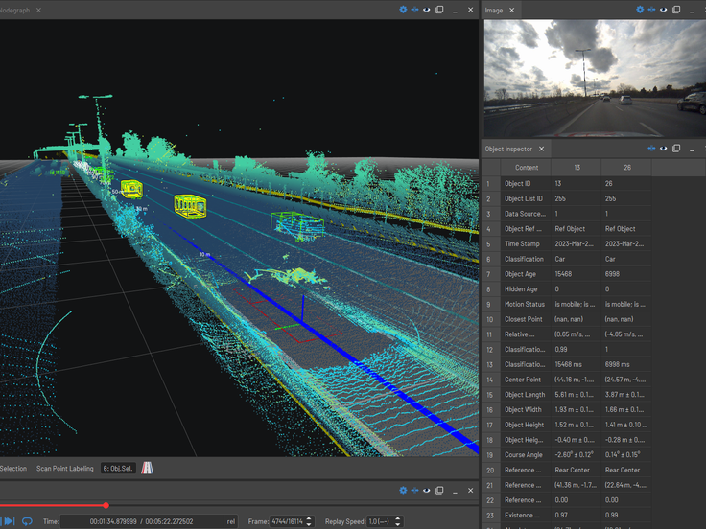Select the Image tab
This screenshot has width=706, height=529.
(494, 10)
